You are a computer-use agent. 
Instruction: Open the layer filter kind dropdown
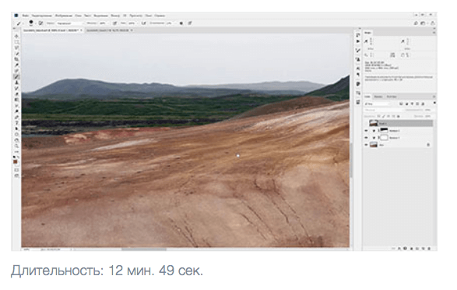click(x=378, y=104)
